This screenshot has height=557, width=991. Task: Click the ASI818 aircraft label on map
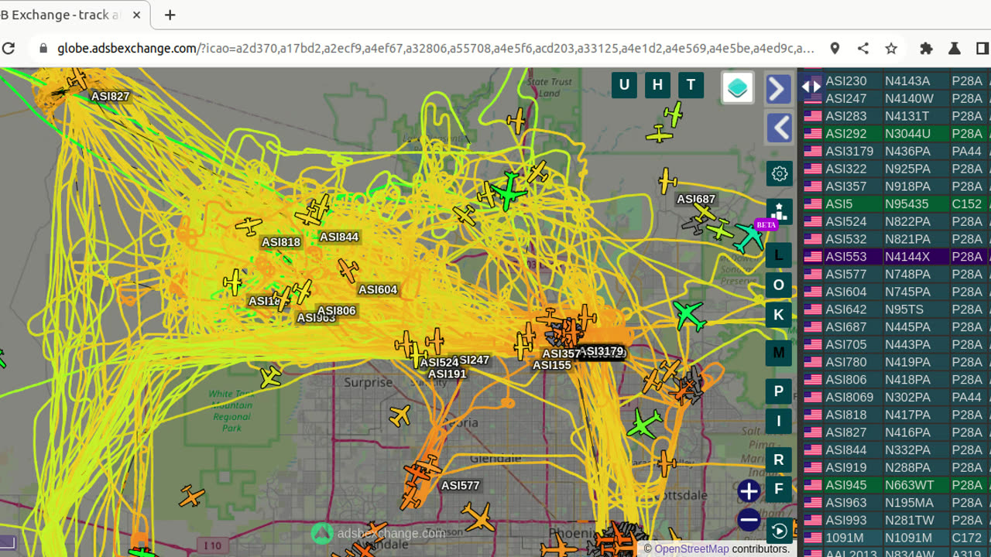pyautogui.click(x=280, y=242)
